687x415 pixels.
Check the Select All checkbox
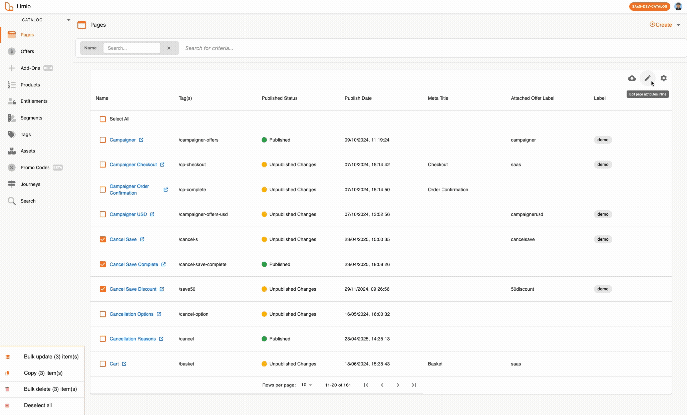(103, 119)
